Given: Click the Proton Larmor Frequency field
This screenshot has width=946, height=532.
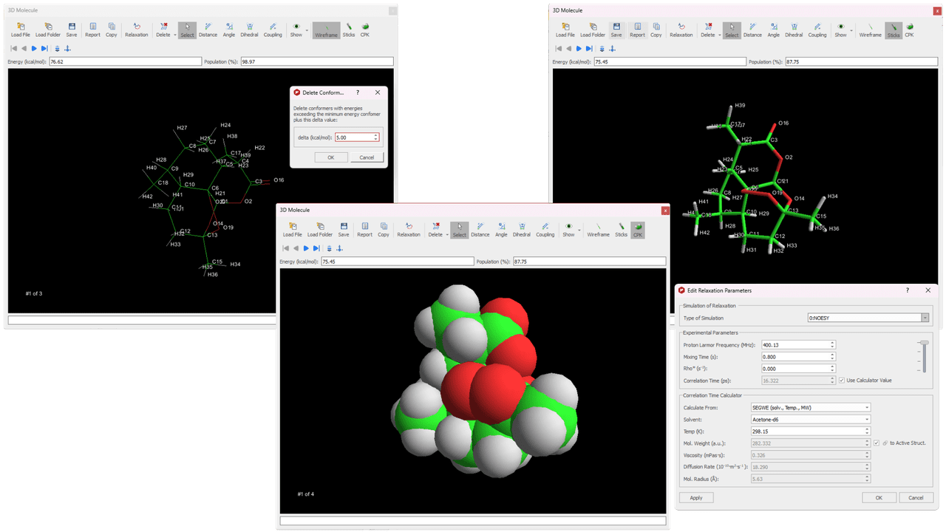Looking at the screenshot, I should click(798, 344).
